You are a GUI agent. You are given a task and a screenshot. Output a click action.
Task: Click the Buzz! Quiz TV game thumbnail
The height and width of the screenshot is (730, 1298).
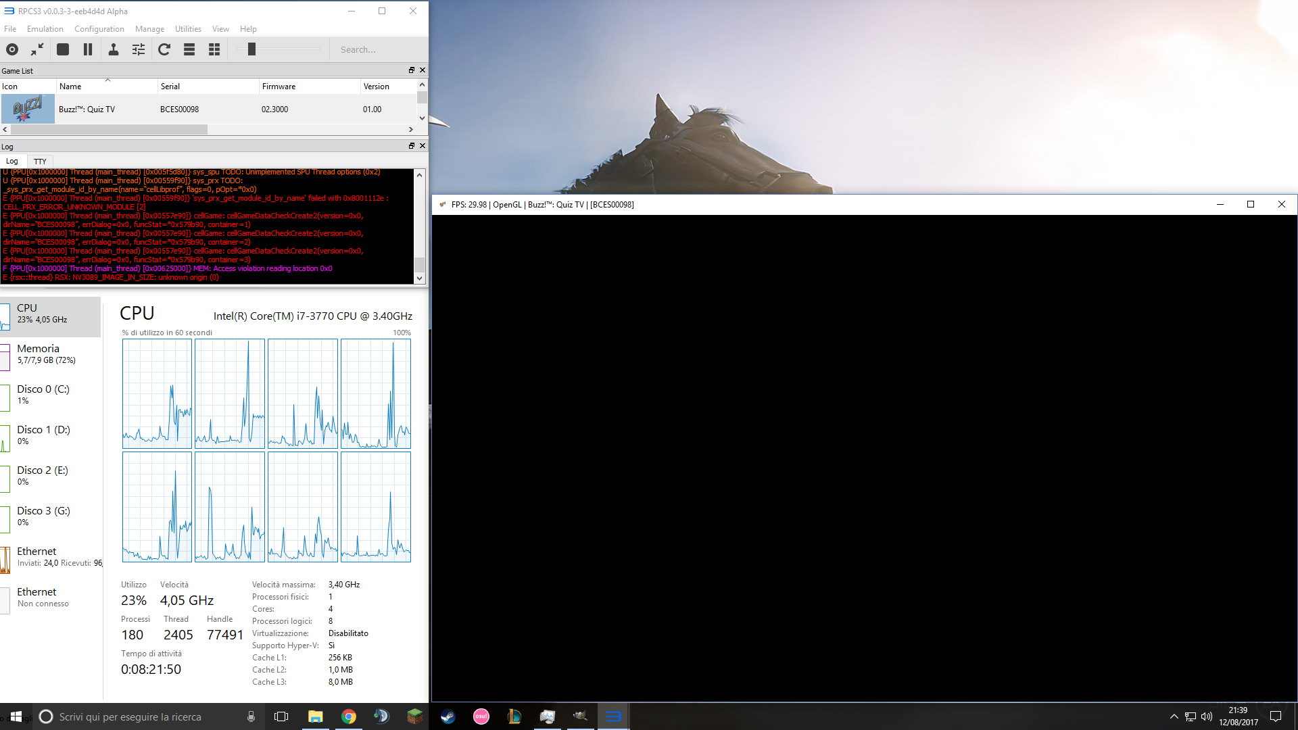28,109
